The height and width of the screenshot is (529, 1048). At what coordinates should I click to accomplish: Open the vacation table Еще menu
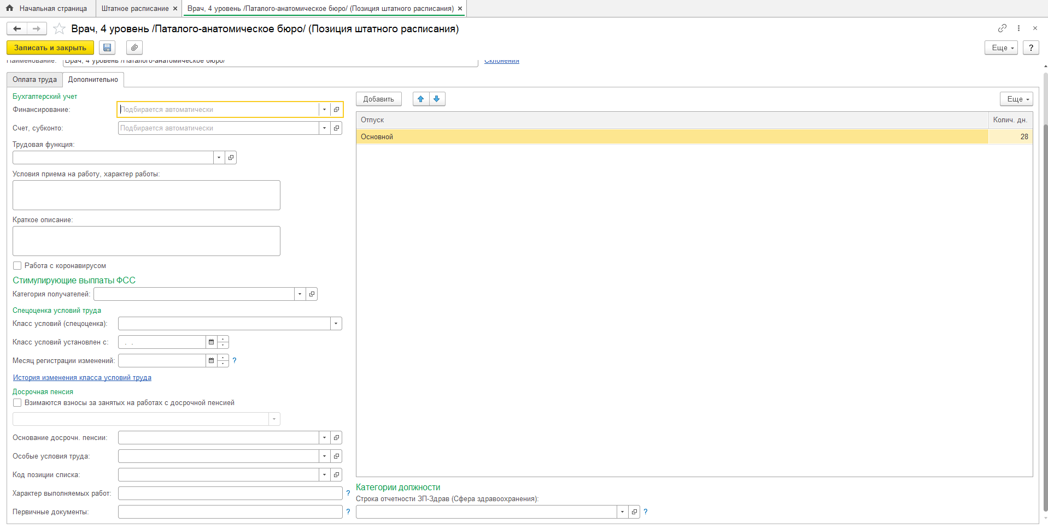point(1017,99)
